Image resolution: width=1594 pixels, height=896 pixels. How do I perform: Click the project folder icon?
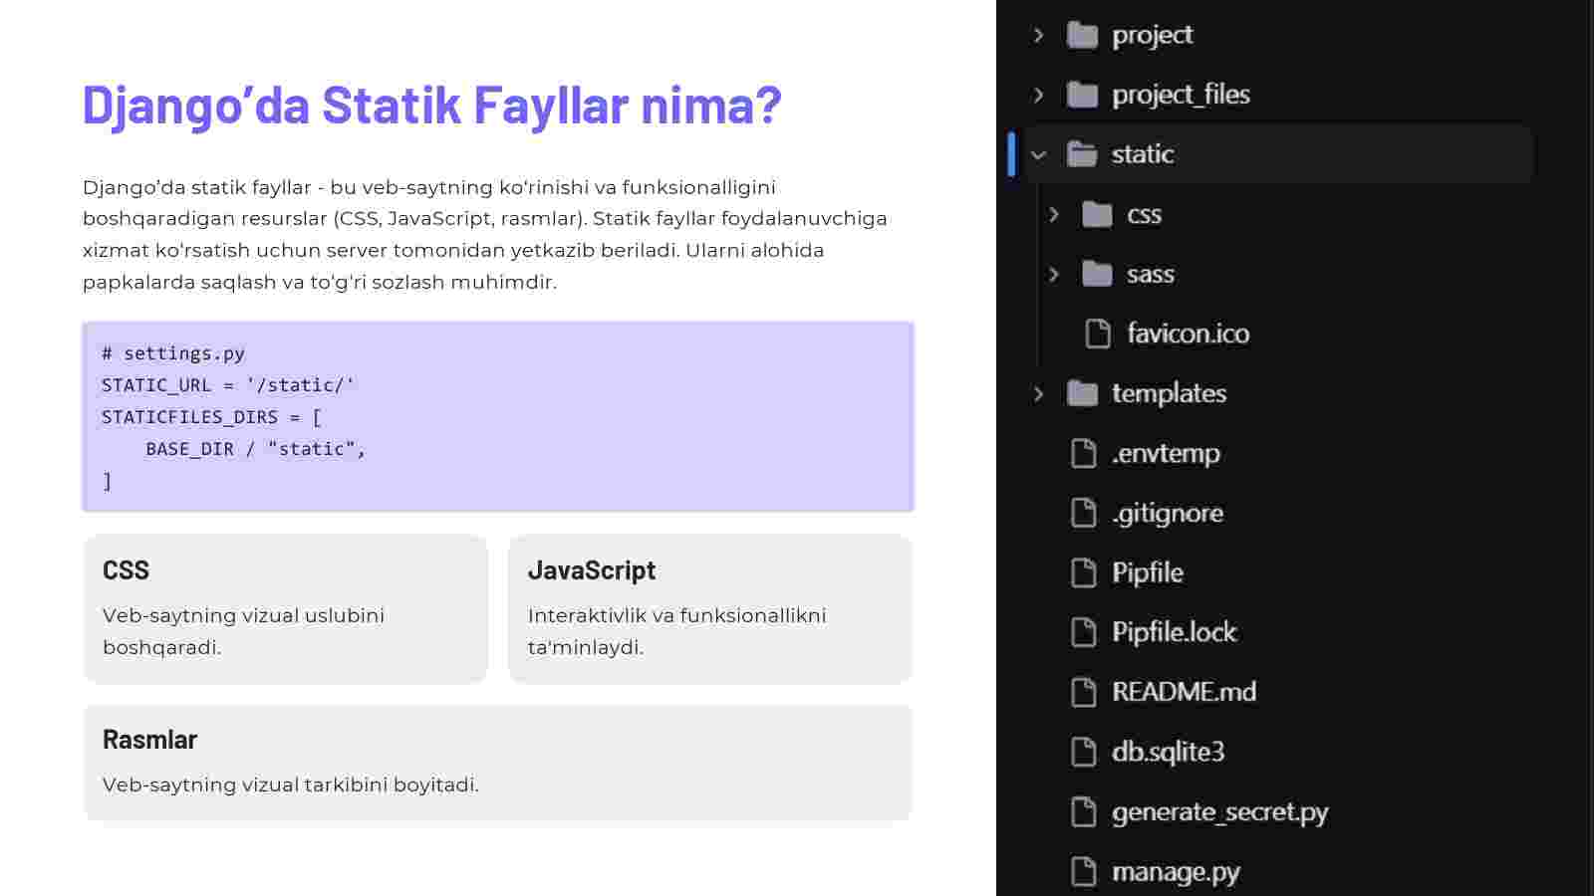tap(1082, 35)
